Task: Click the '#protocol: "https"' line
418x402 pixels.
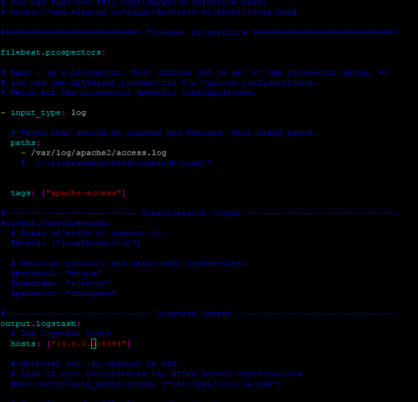Action: coord(56,273)
